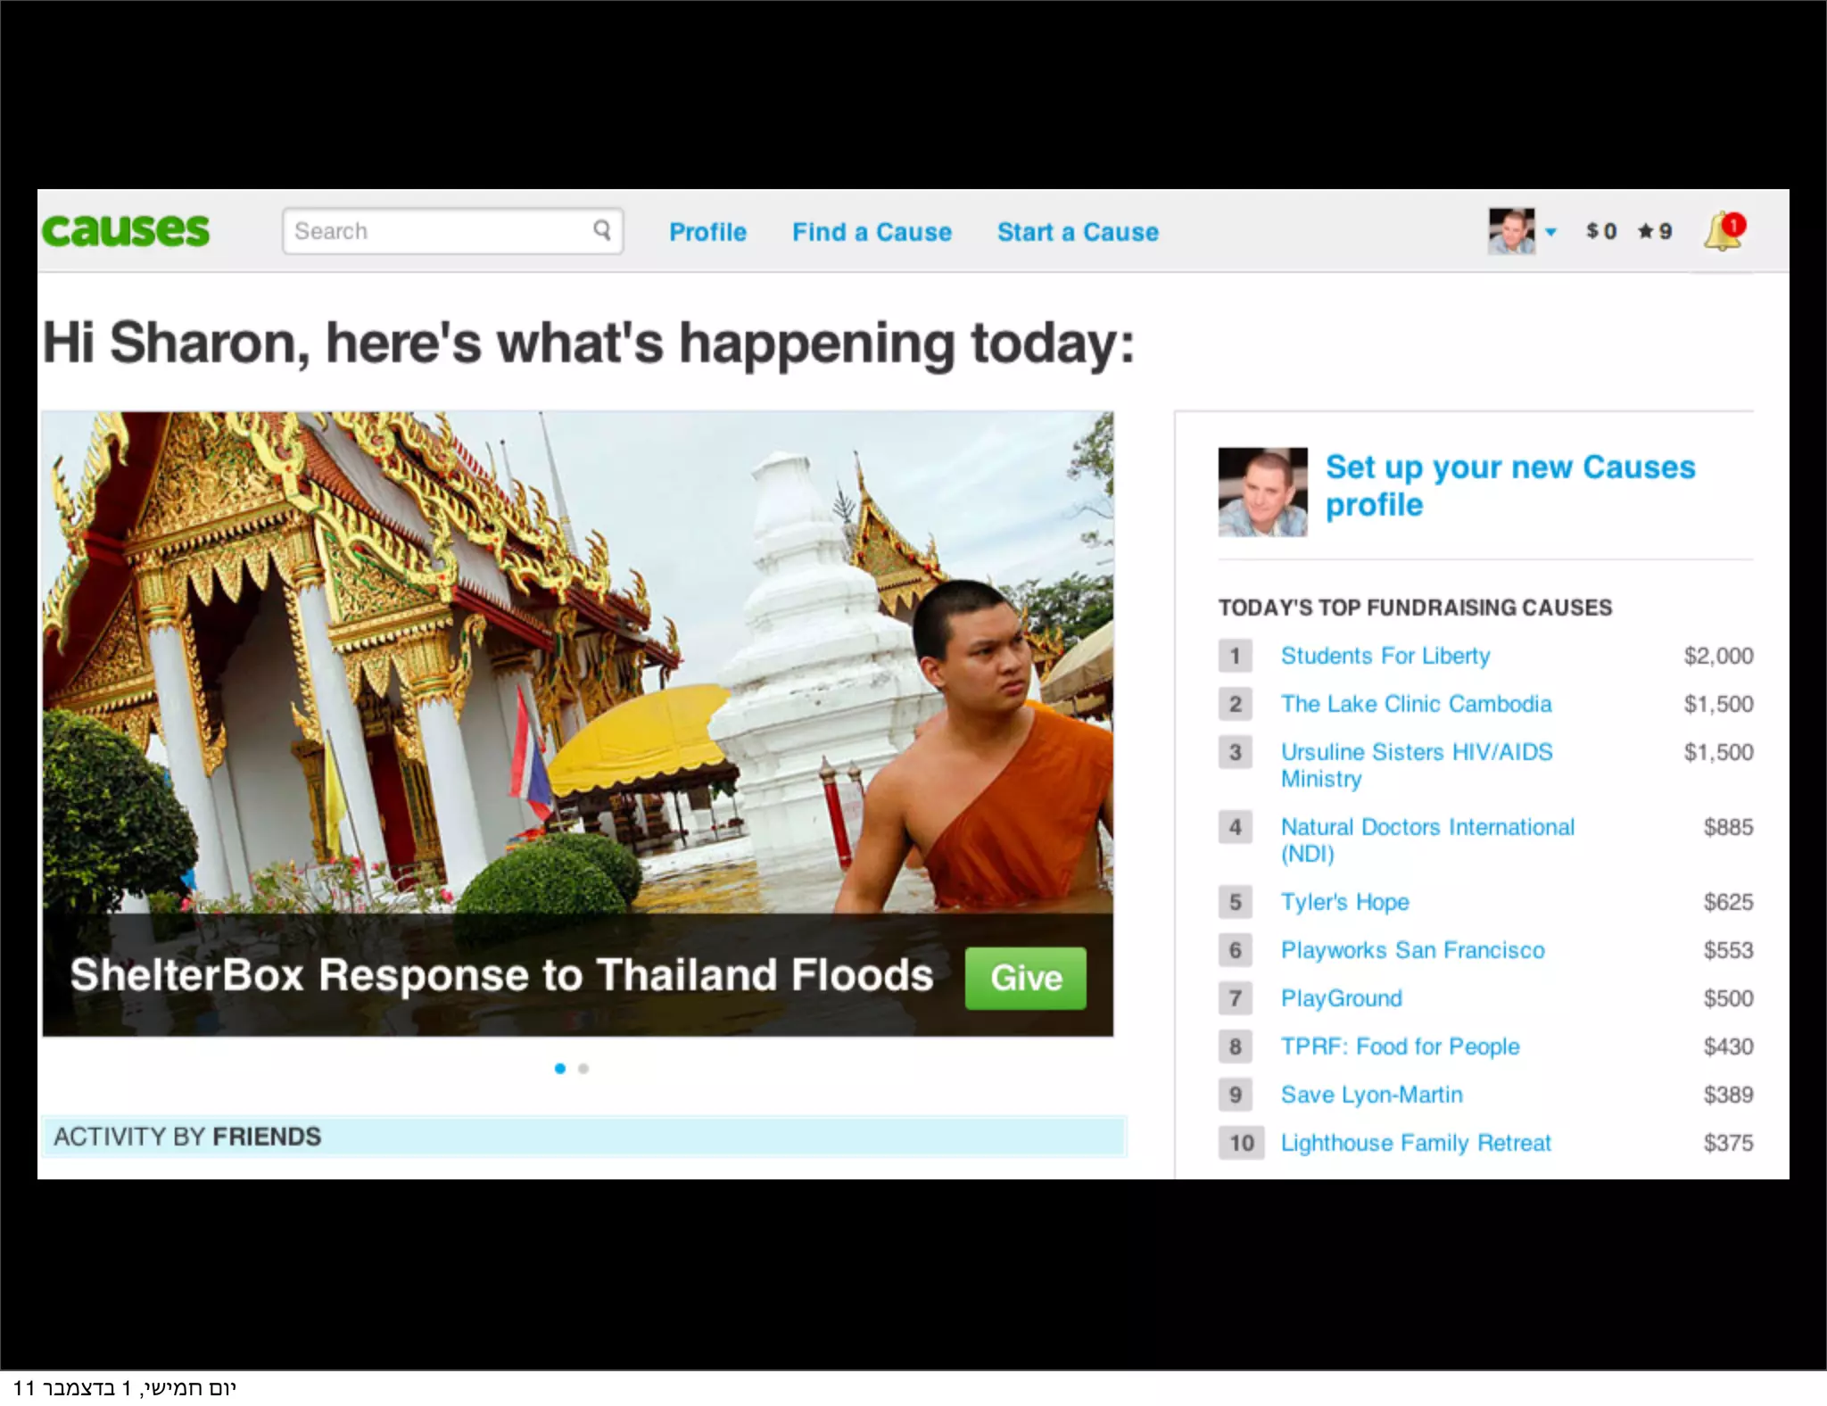Click the search magnifier icon
1827x1406 pixels.
(602, 230)
